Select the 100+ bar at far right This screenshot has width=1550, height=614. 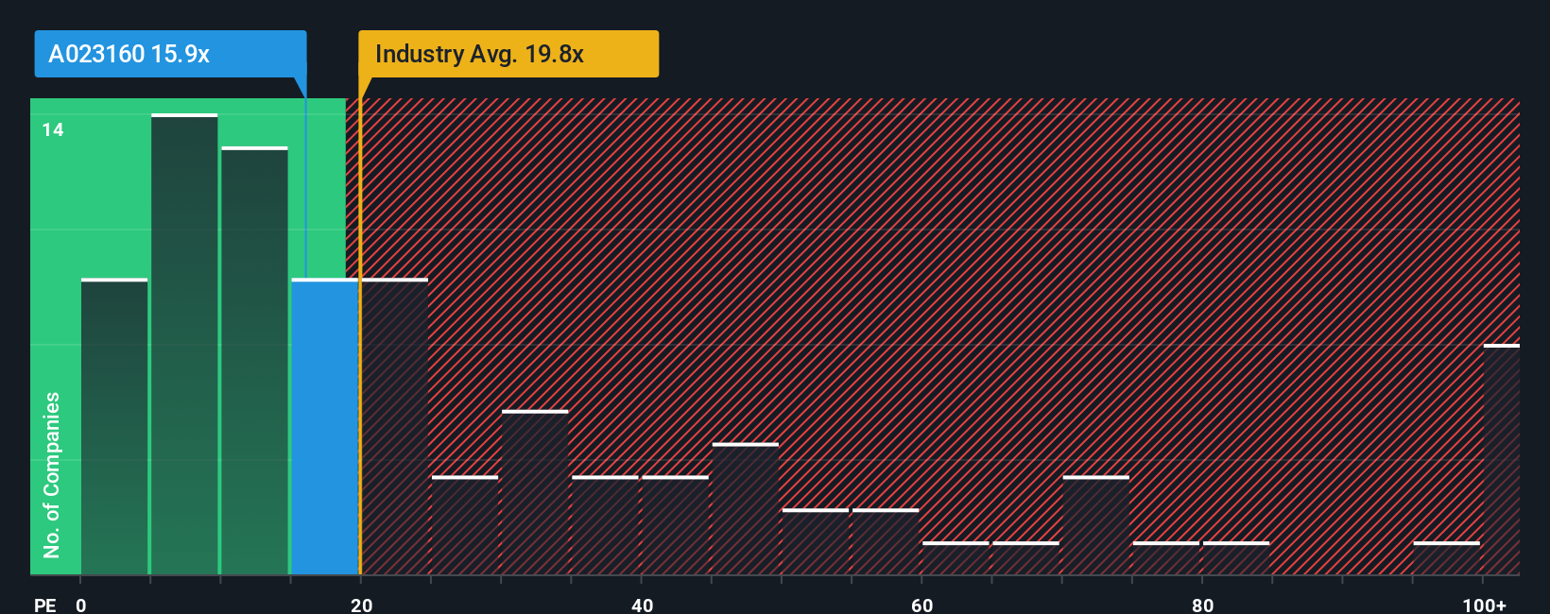click(x=1502, y=460)
